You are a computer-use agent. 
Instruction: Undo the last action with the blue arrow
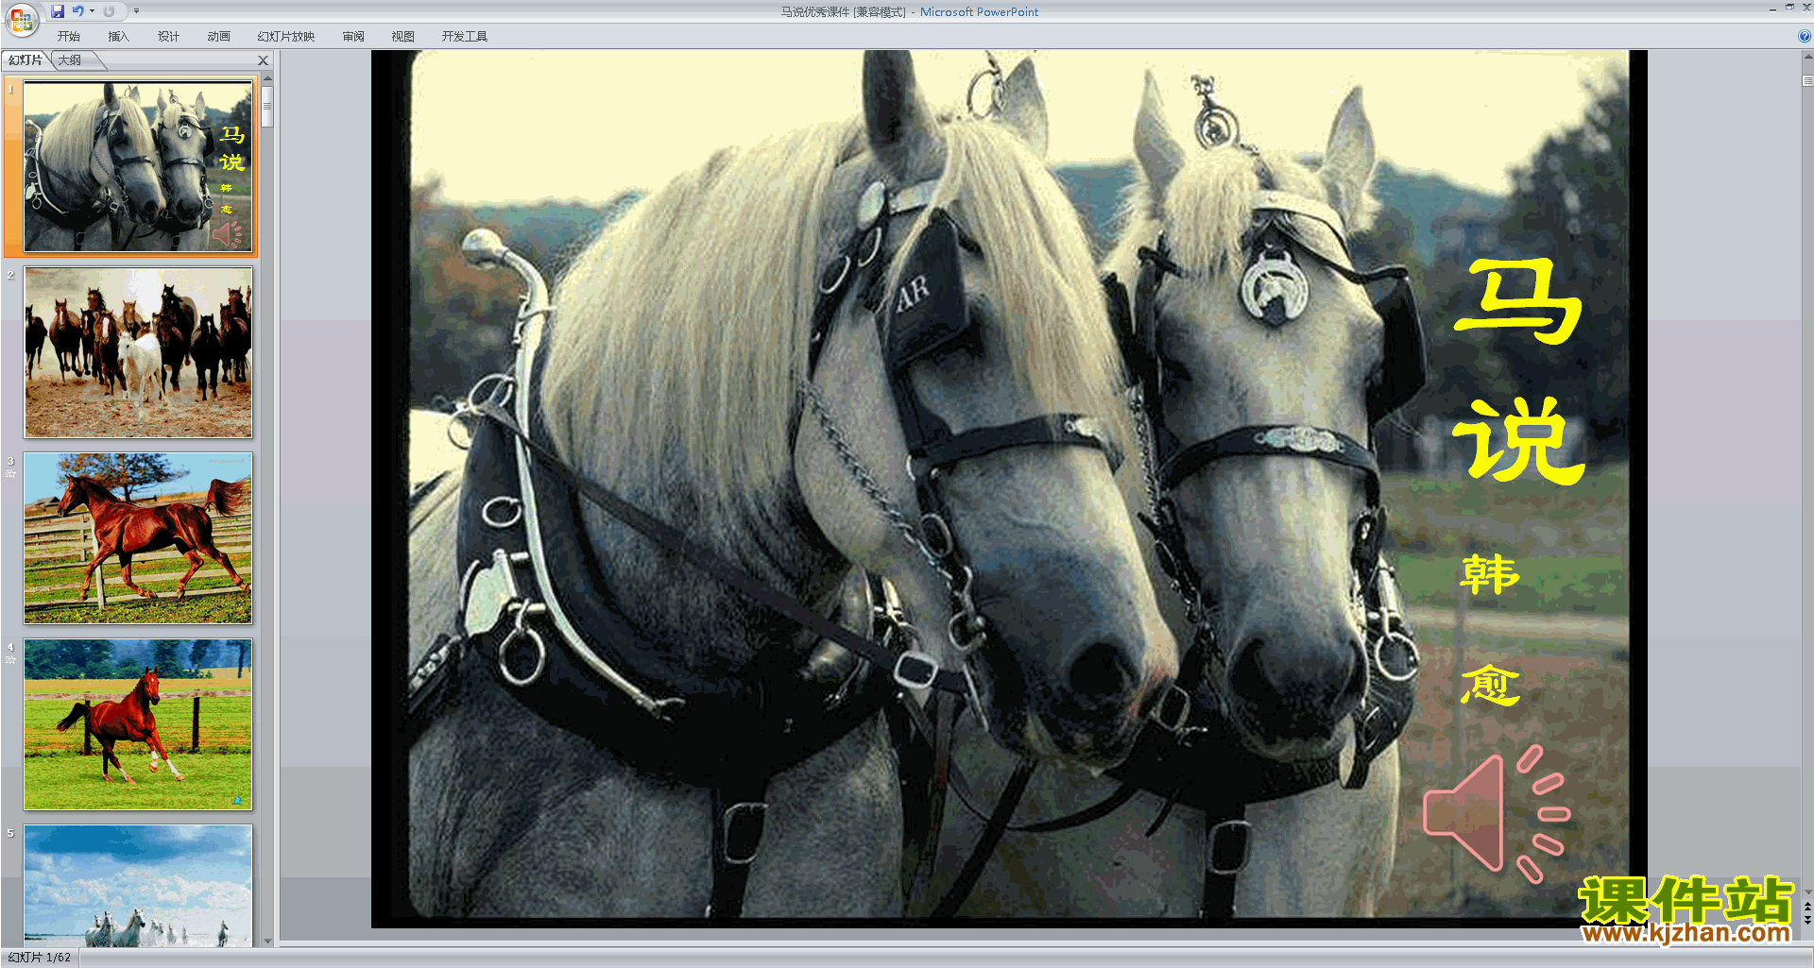pyautogui.click(x=78, y=11)
